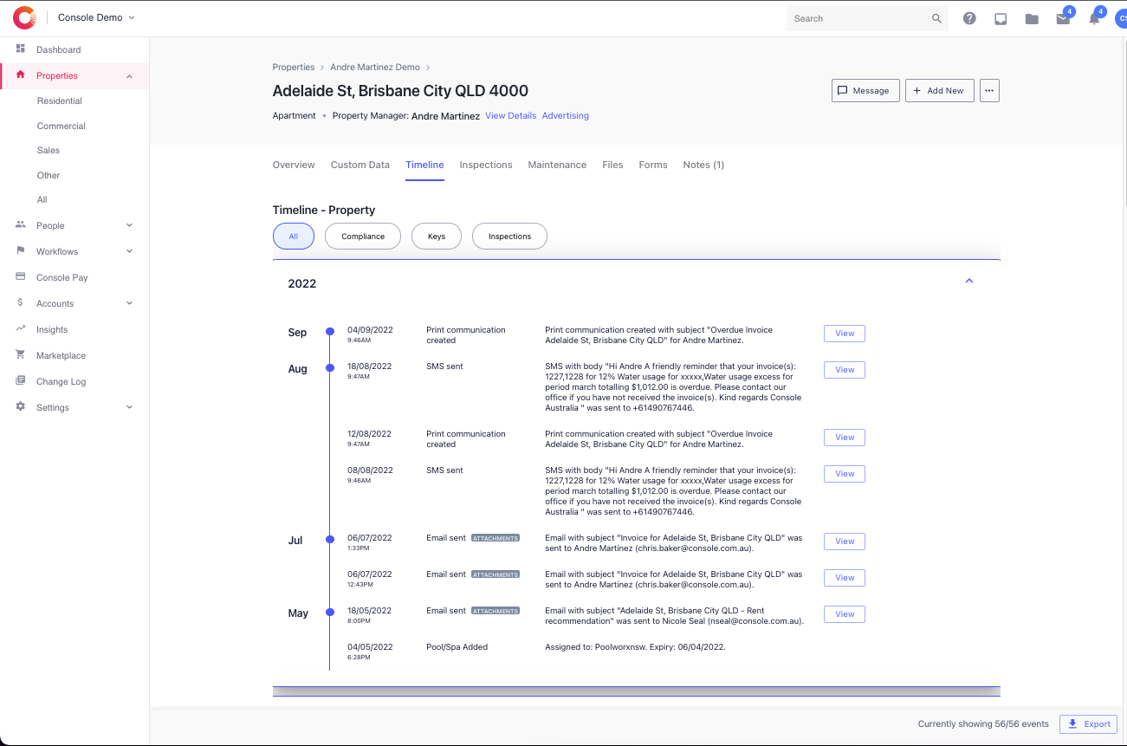Image resolution: width=1127 pixels, height=746 pixels.
Task: Open the View Details link
Action: 510,115
